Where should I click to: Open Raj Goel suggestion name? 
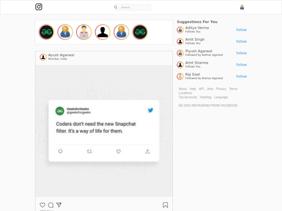193,75
